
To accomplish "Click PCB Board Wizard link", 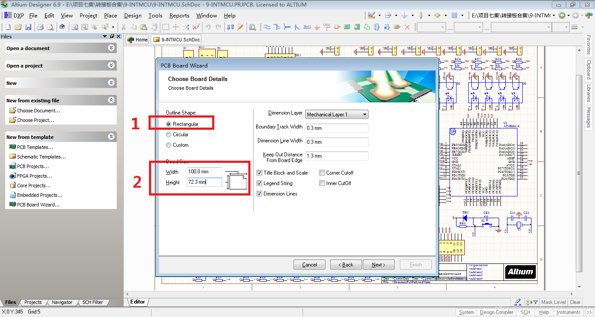I will pos(38,205).
